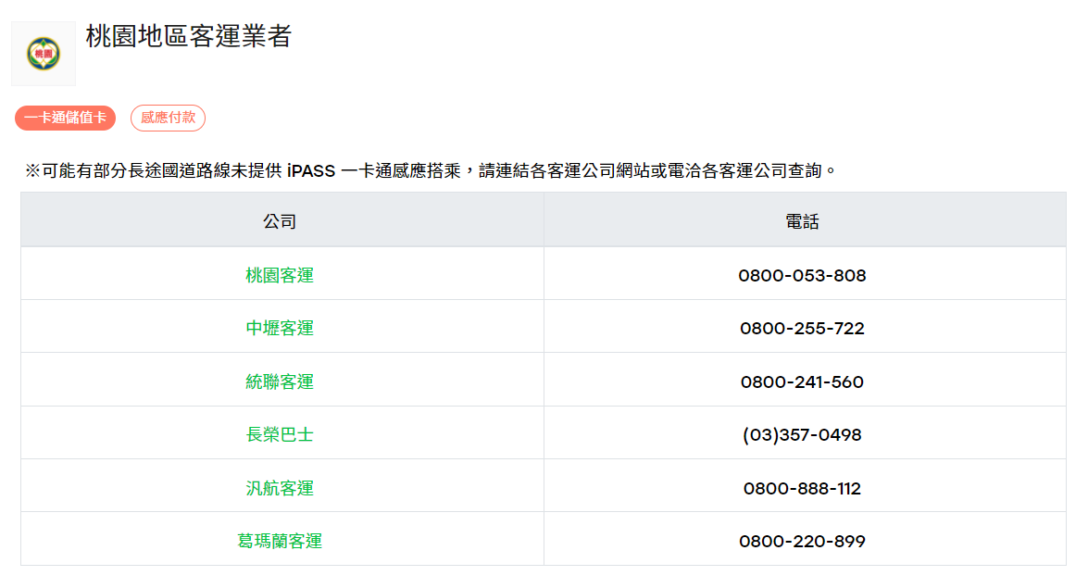Click phone number 0800-220-899
The image size is (1088, 588).
pos(802,542)
